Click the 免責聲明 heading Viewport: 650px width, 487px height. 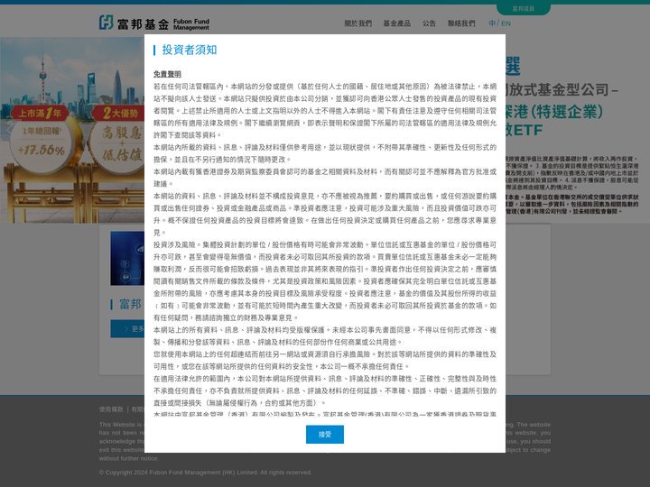click(167, 74)
